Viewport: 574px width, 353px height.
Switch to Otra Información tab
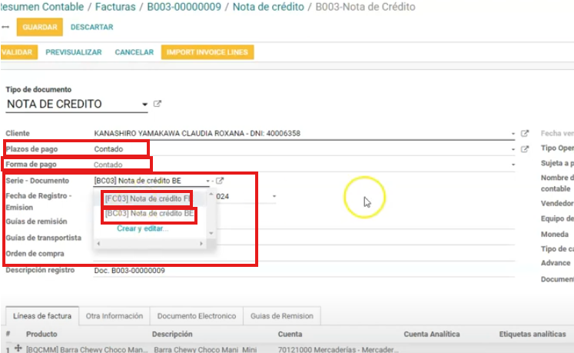click(114, 316)
